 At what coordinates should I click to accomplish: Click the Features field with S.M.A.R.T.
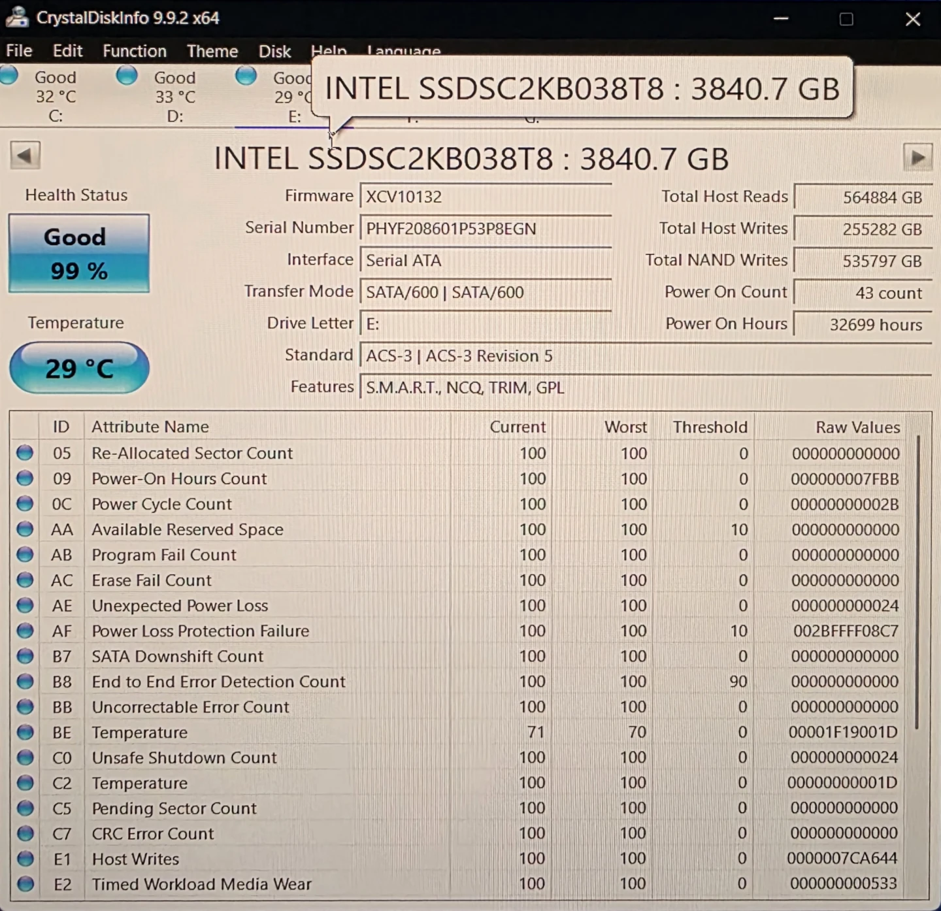point(646,388)
